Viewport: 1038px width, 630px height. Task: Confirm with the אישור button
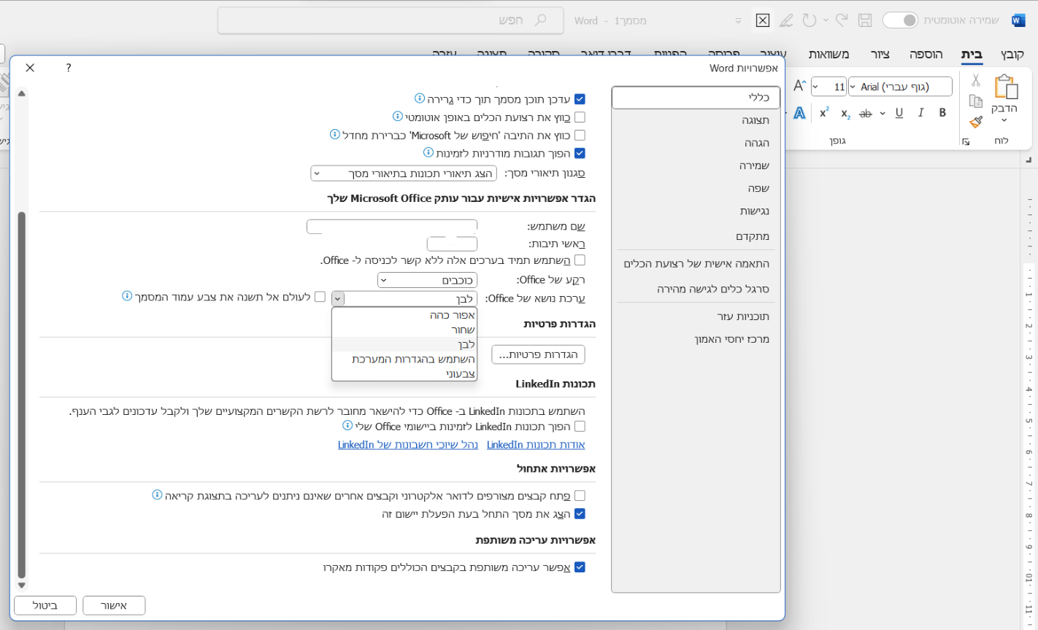coord(114,605)
